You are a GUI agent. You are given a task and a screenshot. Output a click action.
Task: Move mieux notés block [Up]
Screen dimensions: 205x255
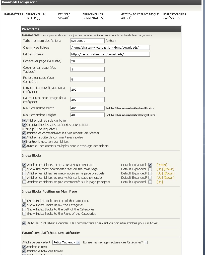pos(160,173)
